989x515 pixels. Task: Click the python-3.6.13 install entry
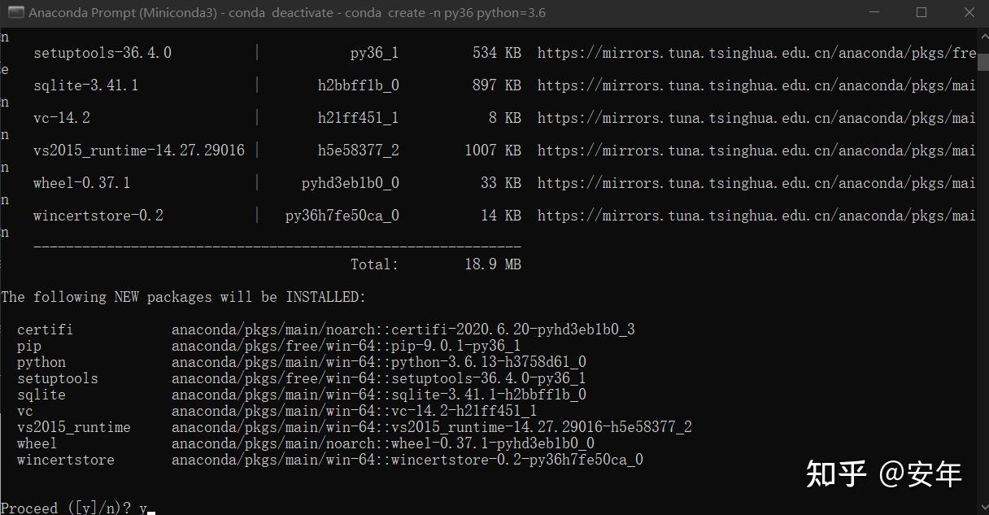[x=302, y=362]
